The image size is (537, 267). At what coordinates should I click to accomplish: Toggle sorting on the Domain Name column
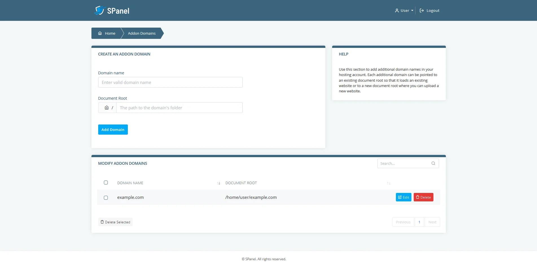[218, 183]
